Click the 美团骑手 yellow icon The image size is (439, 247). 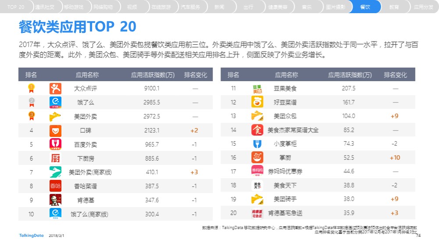pyautogui.click(x=257, y=199)
